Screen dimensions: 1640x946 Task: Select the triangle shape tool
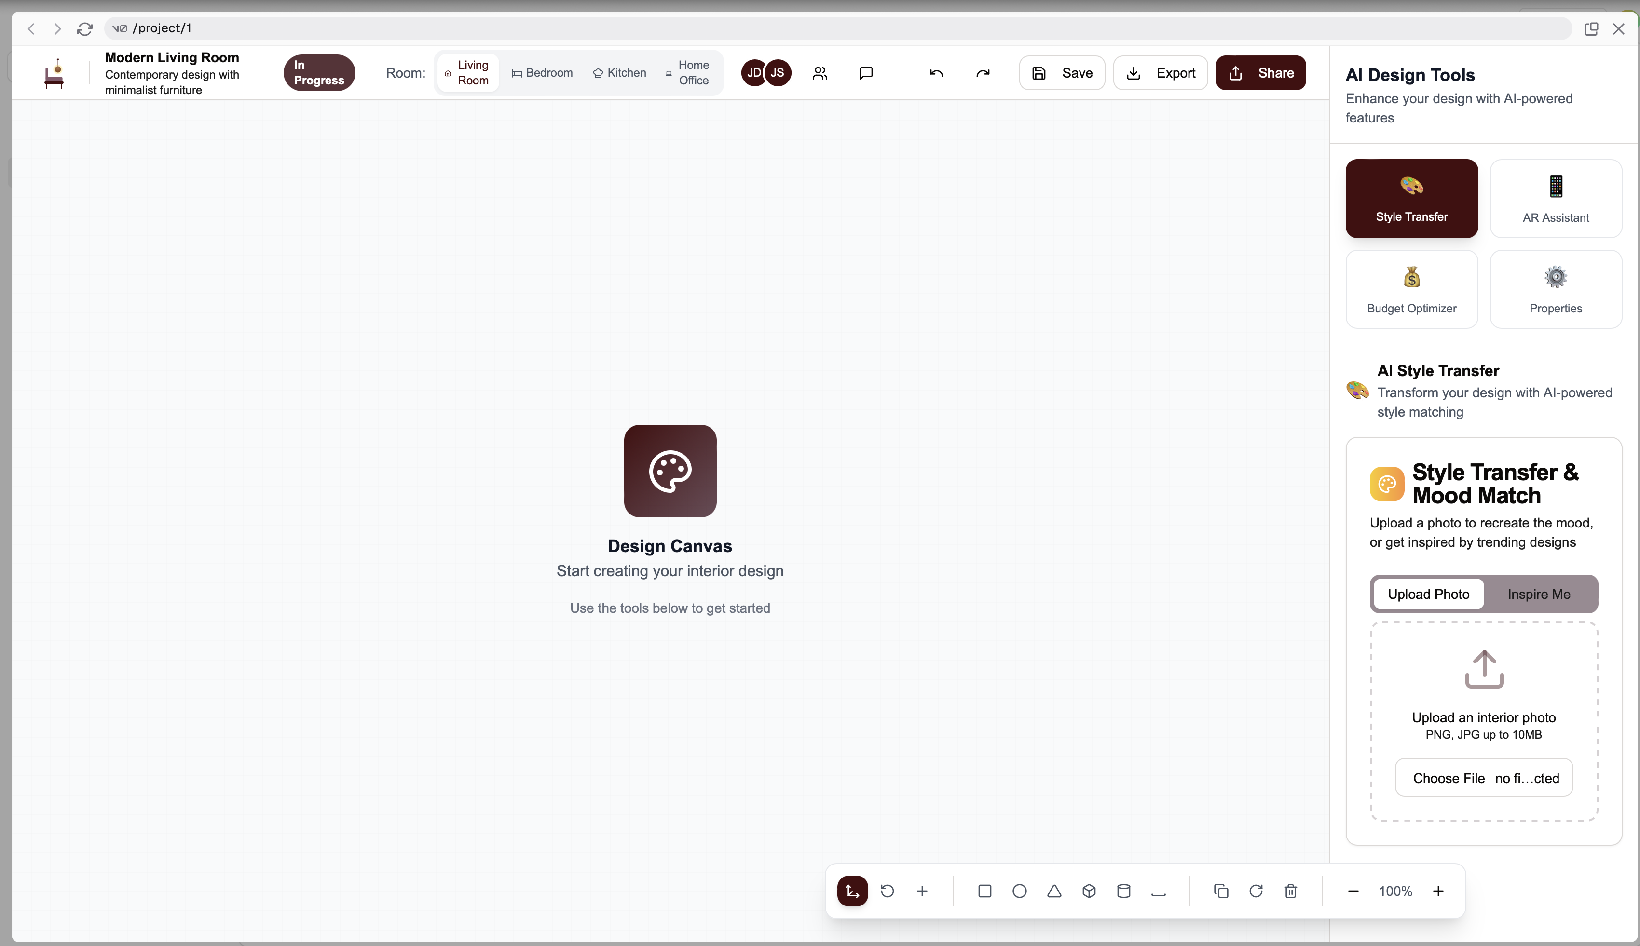[x=1054, y=891]
